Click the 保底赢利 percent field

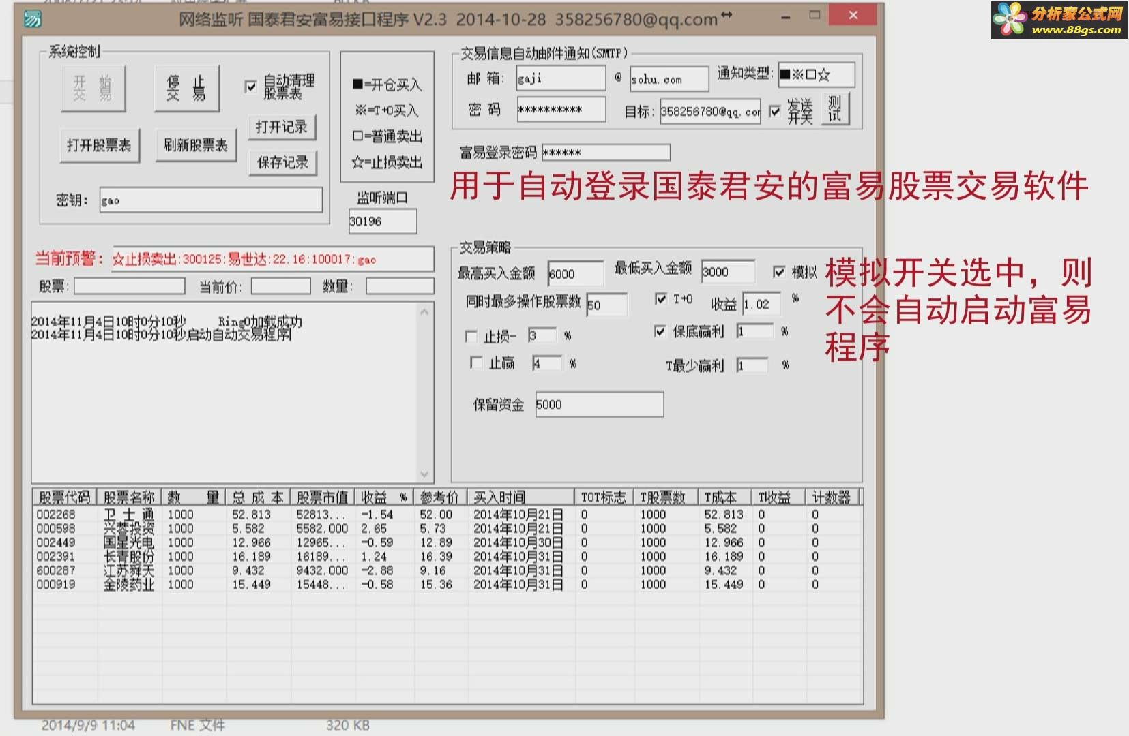click(755, 331)
